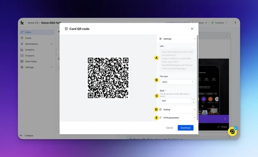
Task: Click the Card QR code title icon
Action: 66,29
